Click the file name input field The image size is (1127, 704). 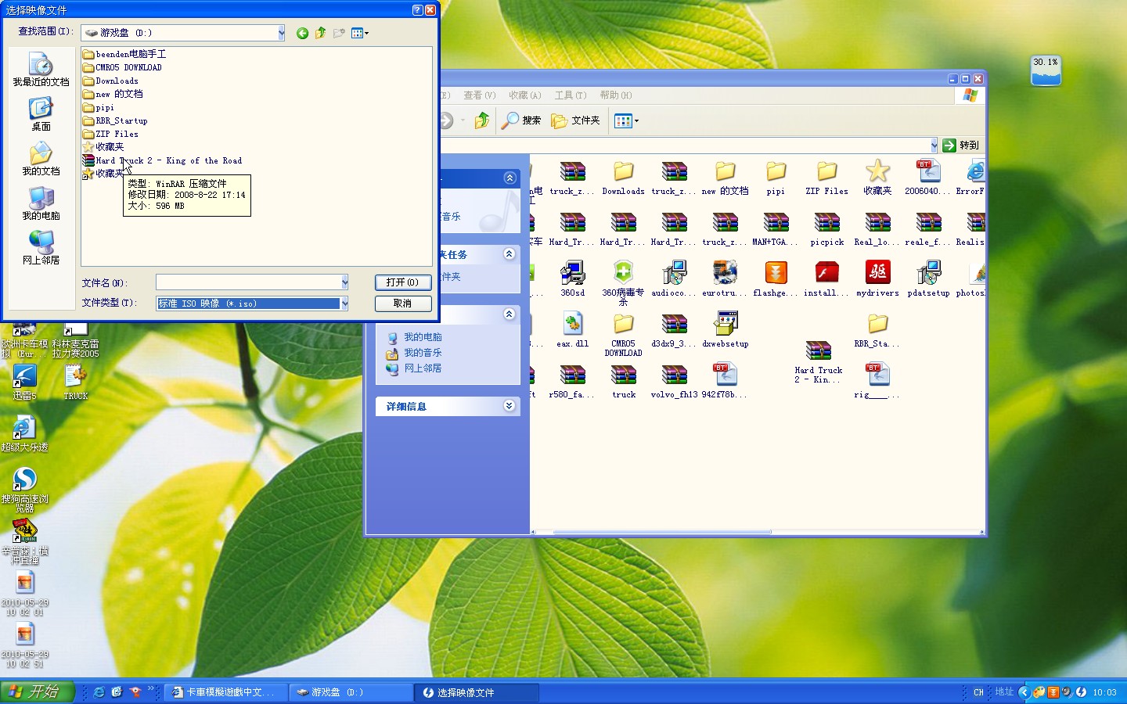pos(248,282)
